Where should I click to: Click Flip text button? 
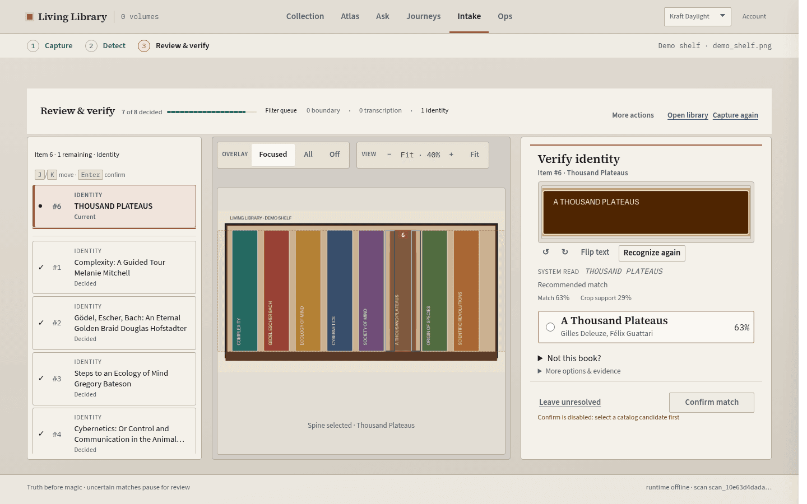click(595, 253)
